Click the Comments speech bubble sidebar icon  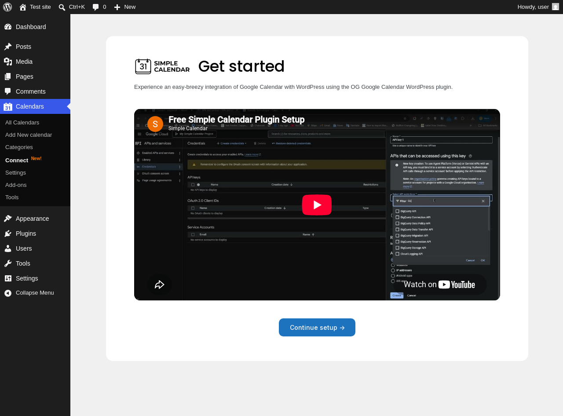click(8, 91)
